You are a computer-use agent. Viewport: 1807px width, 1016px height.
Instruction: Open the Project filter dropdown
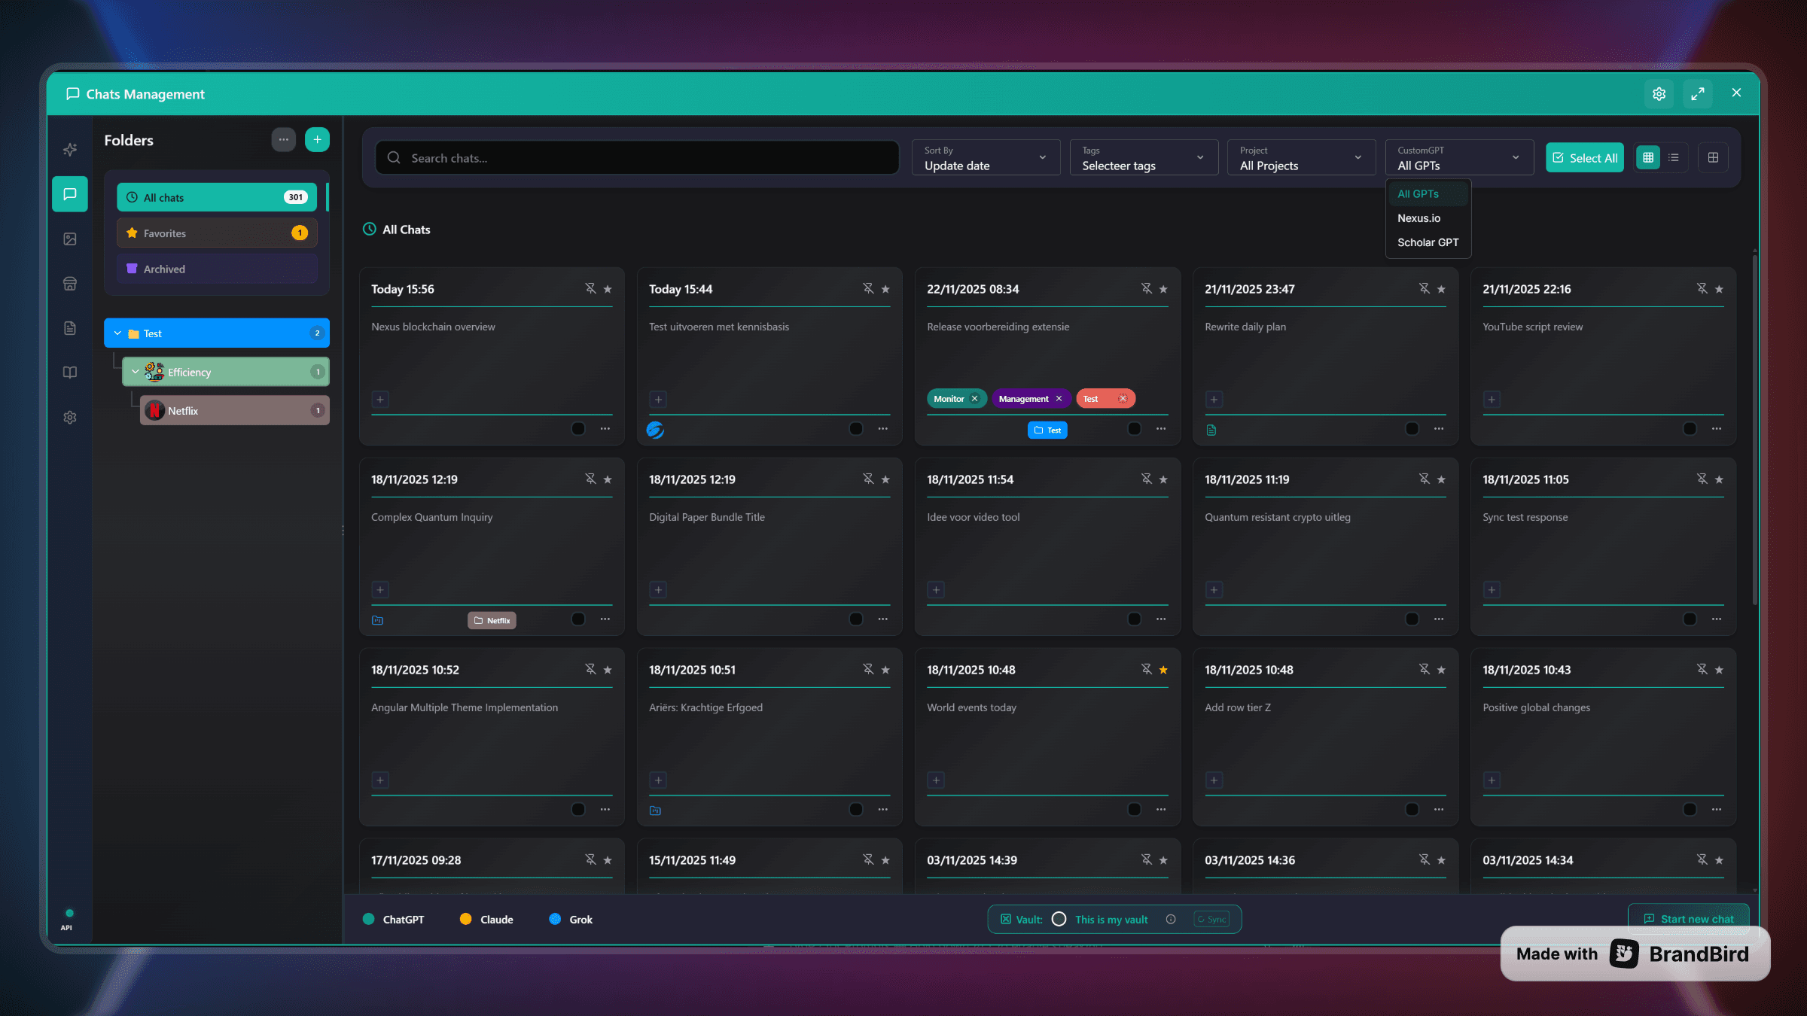pyautogui.click(x=1301, y=157)
